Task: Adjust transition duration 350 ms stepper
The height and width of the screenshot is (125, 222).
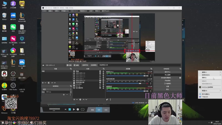Action: pos(71,92)
